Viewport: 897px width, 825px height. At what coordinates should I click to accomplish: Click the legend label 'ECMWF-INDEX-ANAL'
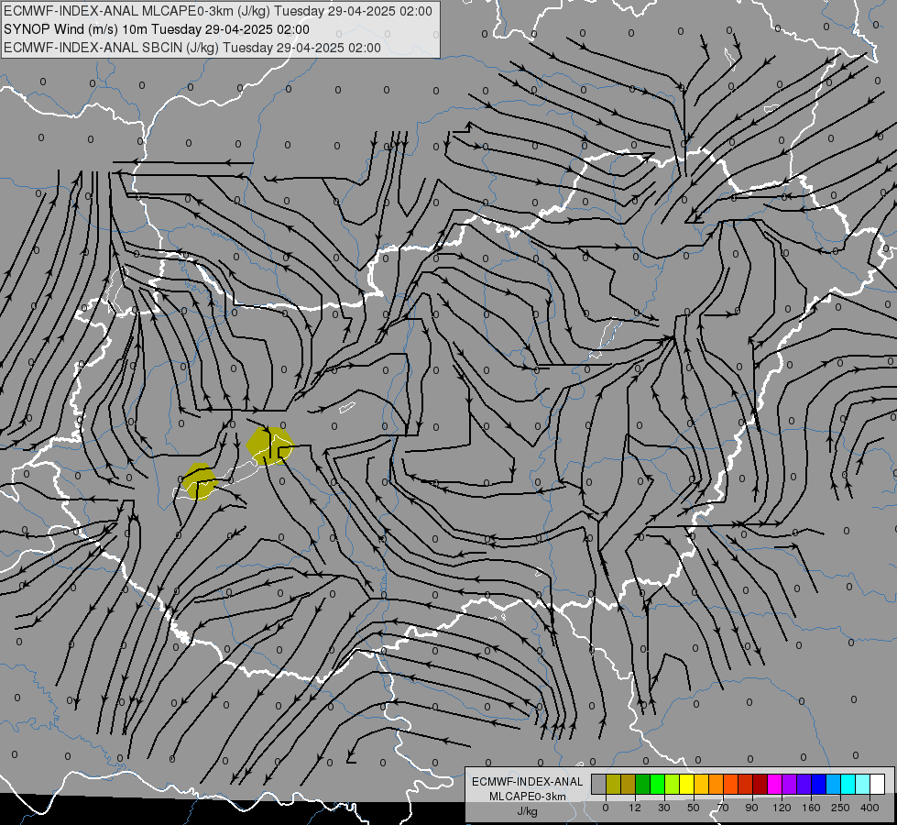[x=528, y=782]
